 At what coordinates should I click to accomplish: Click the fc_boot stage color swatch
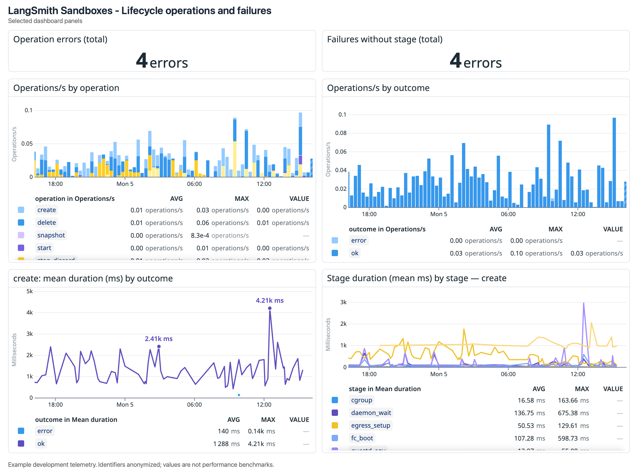[x=335, y=438]
